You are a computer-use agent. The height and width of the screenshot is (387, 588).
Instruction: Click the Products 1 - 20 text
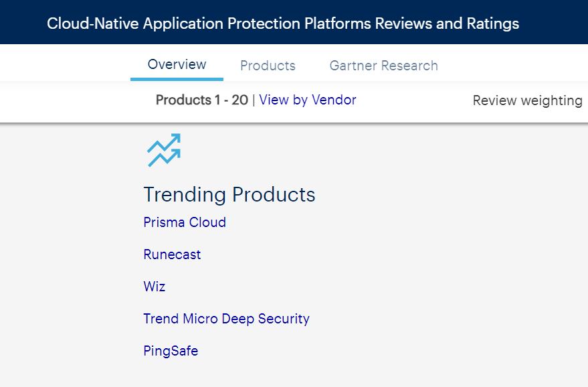point(202,100)
